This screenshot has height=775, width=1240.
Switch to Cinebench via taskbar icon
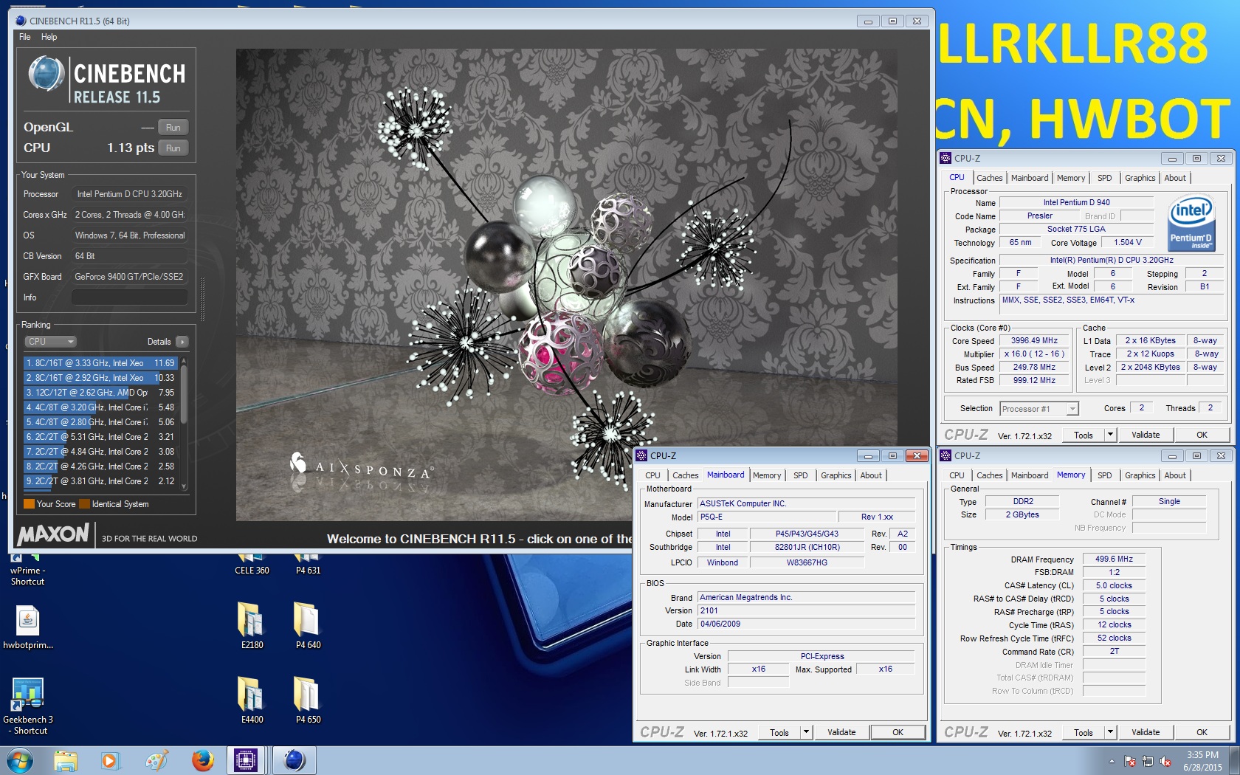tap(294, 760)
